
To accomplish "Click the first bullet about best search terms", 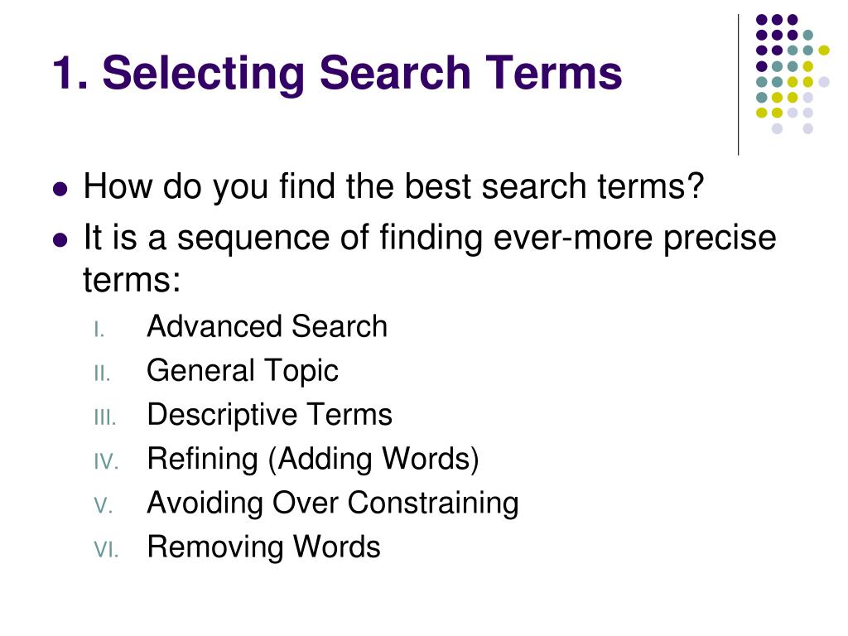I will coord(393,186).
